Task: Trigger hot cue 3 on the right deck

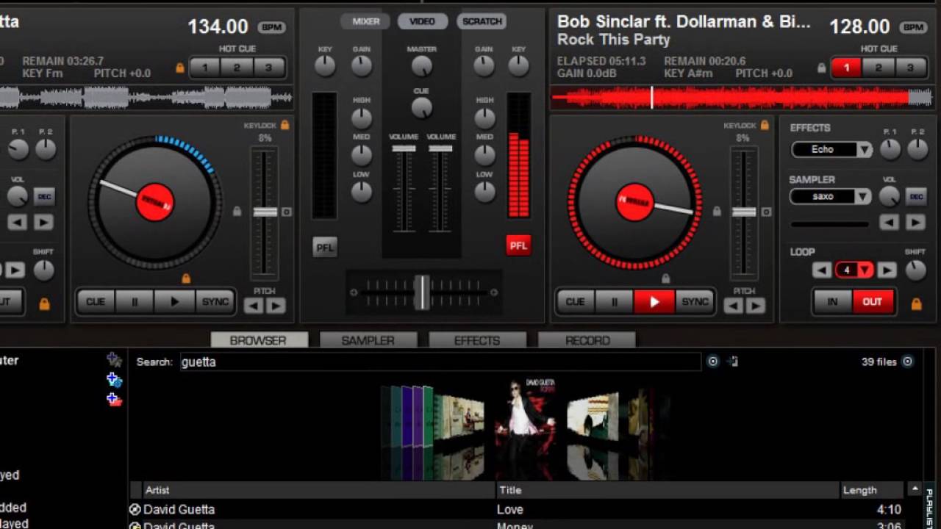Action: [910, 68]
